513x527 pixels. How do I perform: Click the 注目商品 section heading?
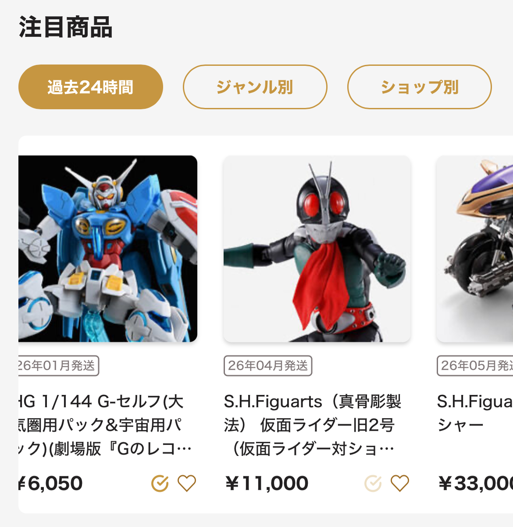click(65, 27)
